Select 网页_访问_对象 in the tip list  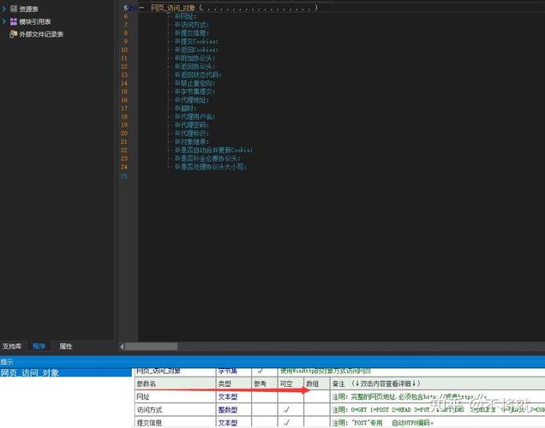coord(66,373)
